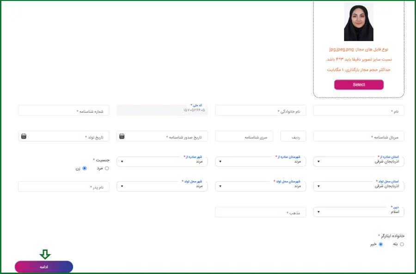
Task: Click the مذهب text field
Action: [260, 213]
